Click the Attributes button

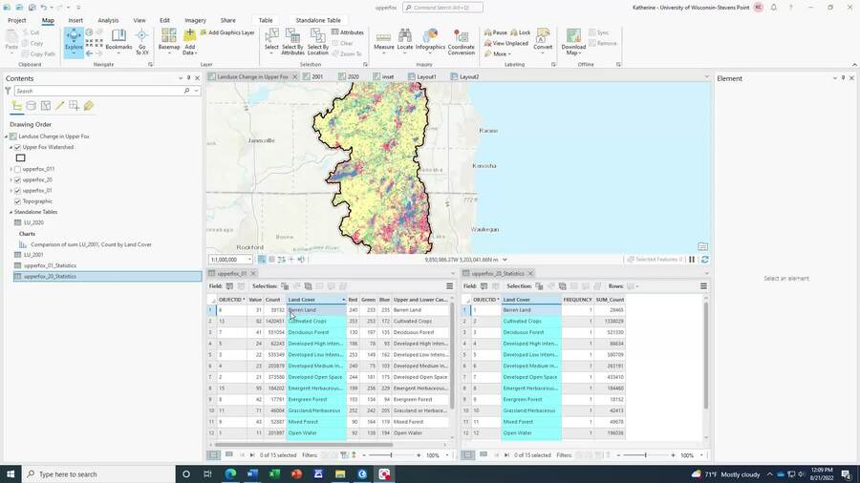348,32
